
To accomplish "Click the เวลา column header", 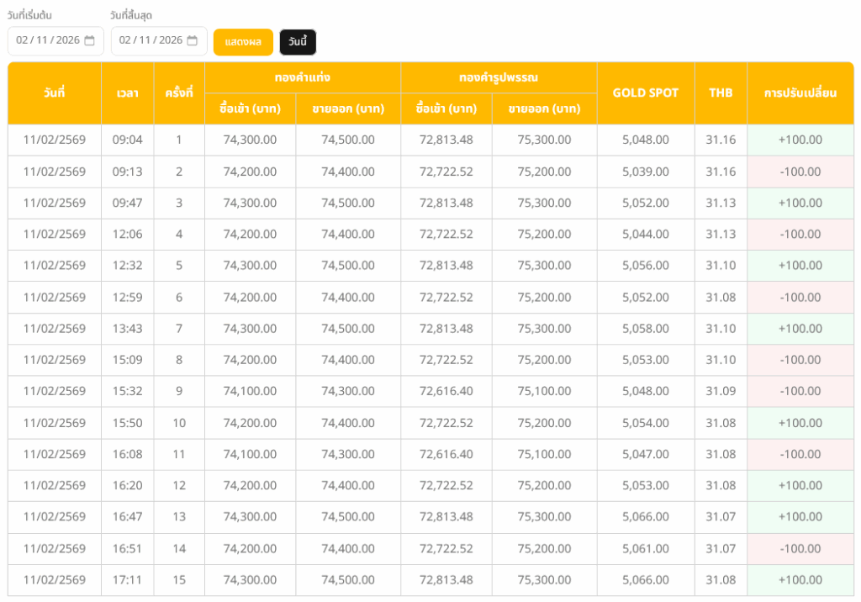I will 128,92.
